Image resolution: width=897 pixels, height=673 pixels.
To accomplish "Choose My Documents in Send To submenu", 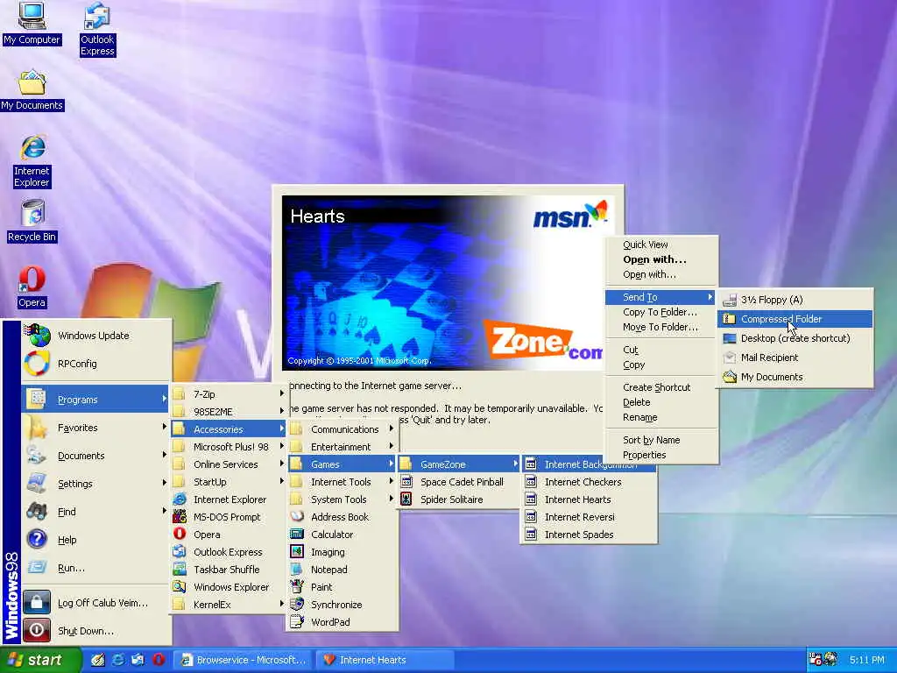I will click(795, 377).
